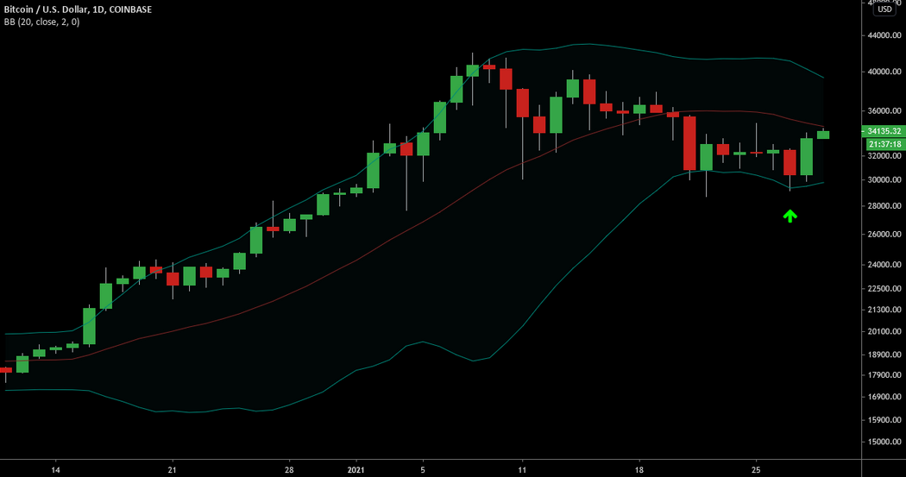The image size is (906, 477).
Task: Click the Bitcoin / U.S. Dollar symbol title
Action: pyautogui.click(x=78, y=9)
